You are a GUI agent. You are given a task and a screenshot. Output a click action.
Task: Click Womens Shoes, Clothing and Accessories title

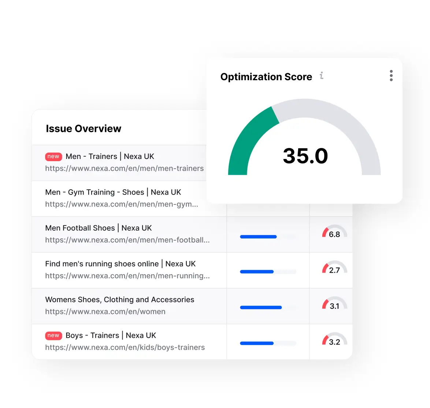119,300
